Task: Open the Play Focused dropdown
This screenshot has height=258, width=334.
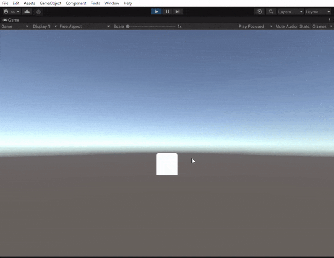Action: 255,26
